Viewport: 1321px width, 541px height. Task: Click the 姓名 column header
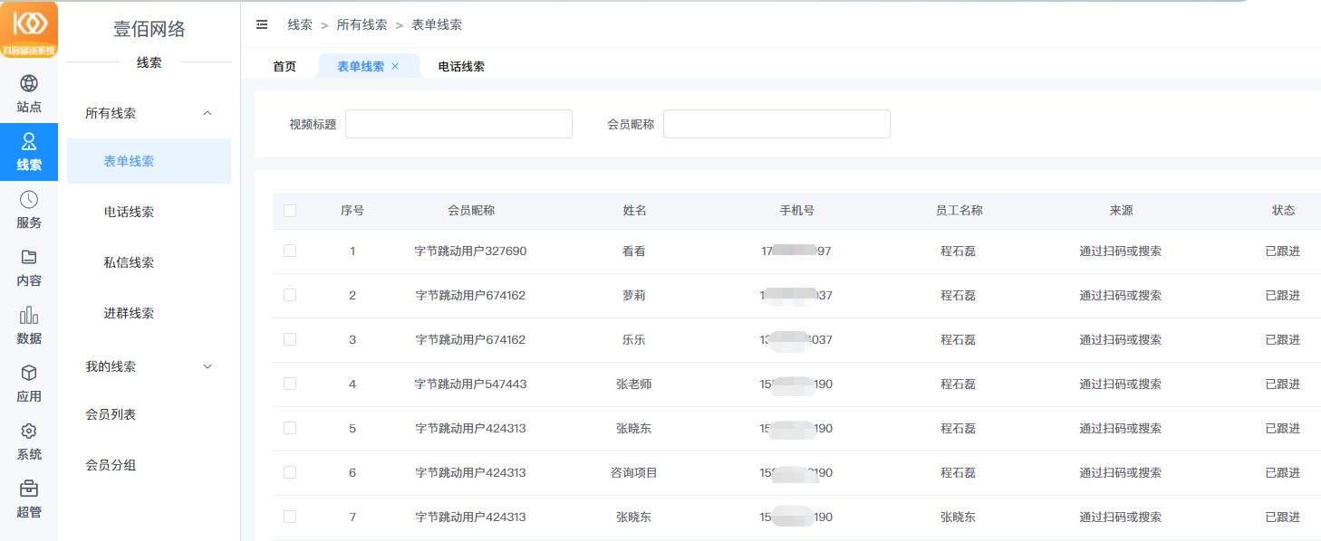point(634,211)
